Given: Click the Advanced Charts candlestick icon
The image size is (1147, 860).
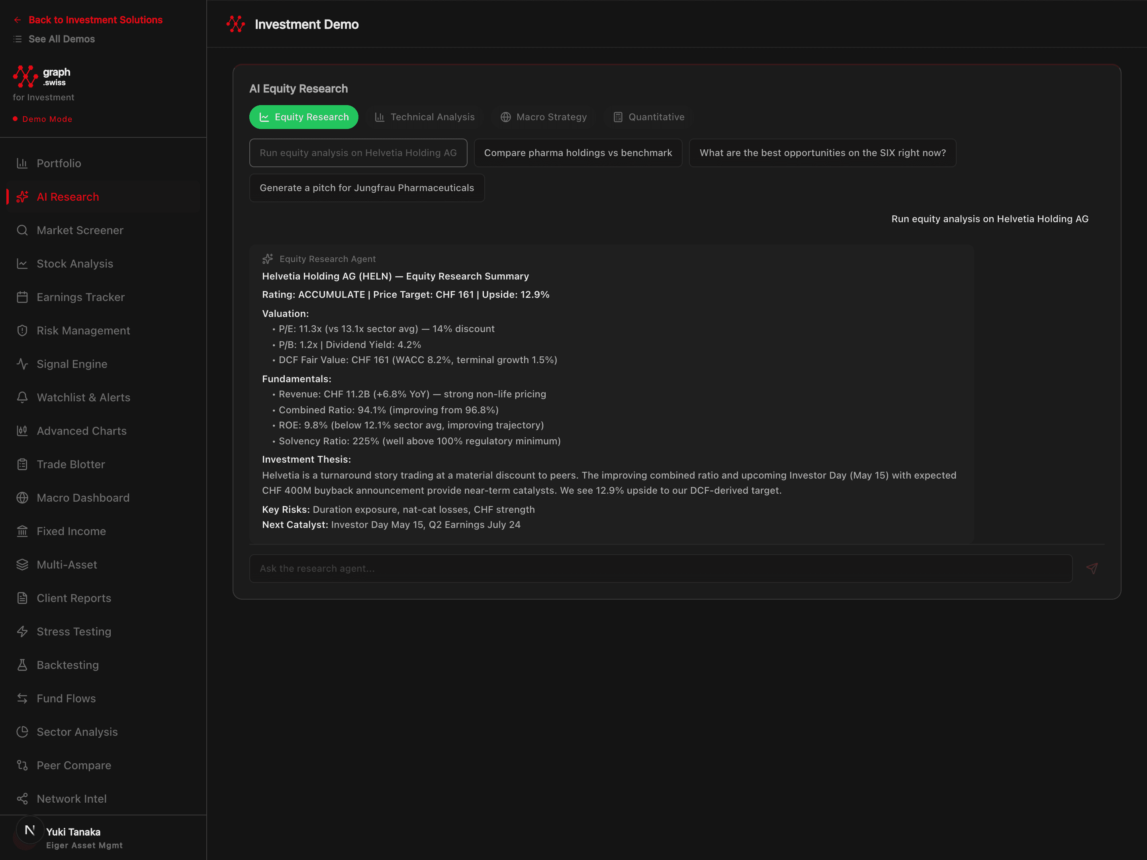Looking at the screenshot, I should [22, 431].
